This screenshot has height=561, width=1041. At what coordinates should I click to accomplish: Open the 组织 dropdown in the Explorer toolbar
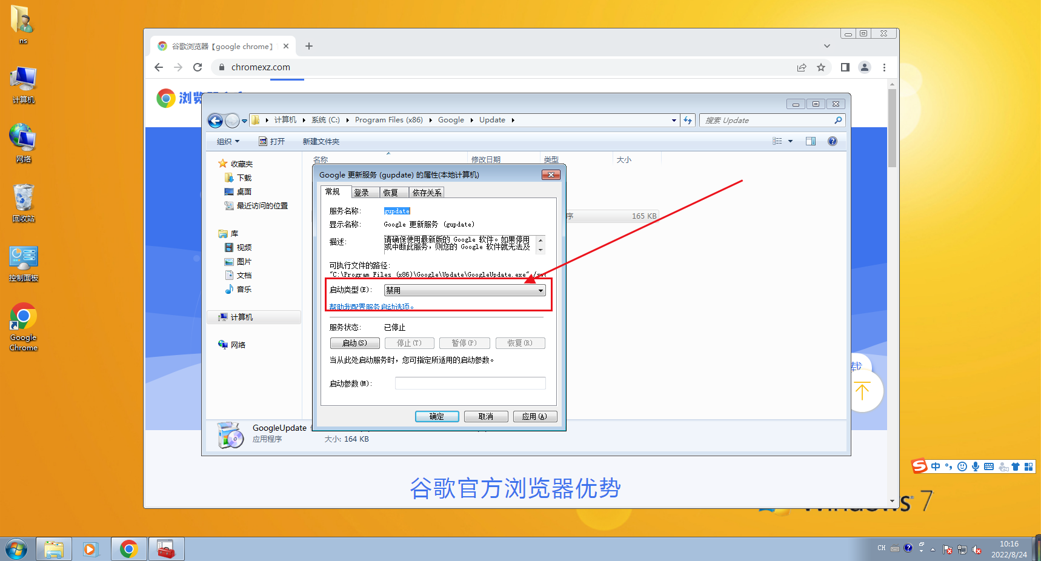[228, 141]
